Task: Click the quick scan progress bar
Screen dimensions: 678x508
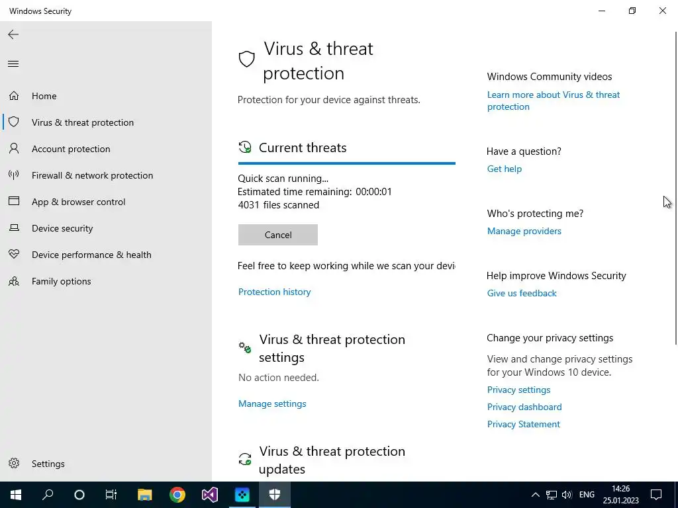Action: click(x=347, y=163)
